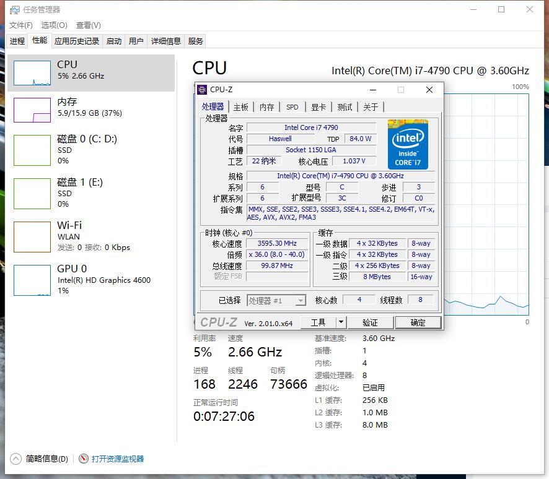Screen dimensions: 549x479
Task: Click the 插槽 field Socket 1150 LGA
Action: click(x=311, y=150)
